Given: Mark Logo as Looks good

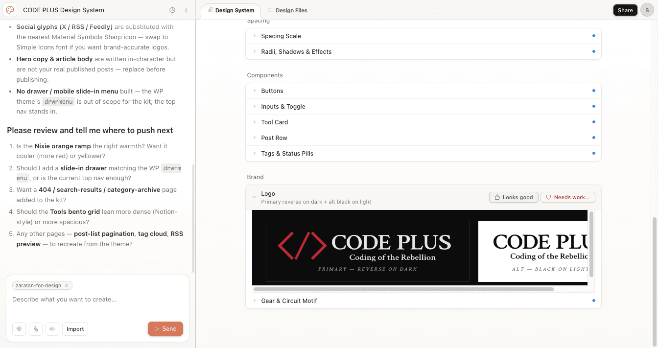Looking at the screenshot, I should click(514, 197).
